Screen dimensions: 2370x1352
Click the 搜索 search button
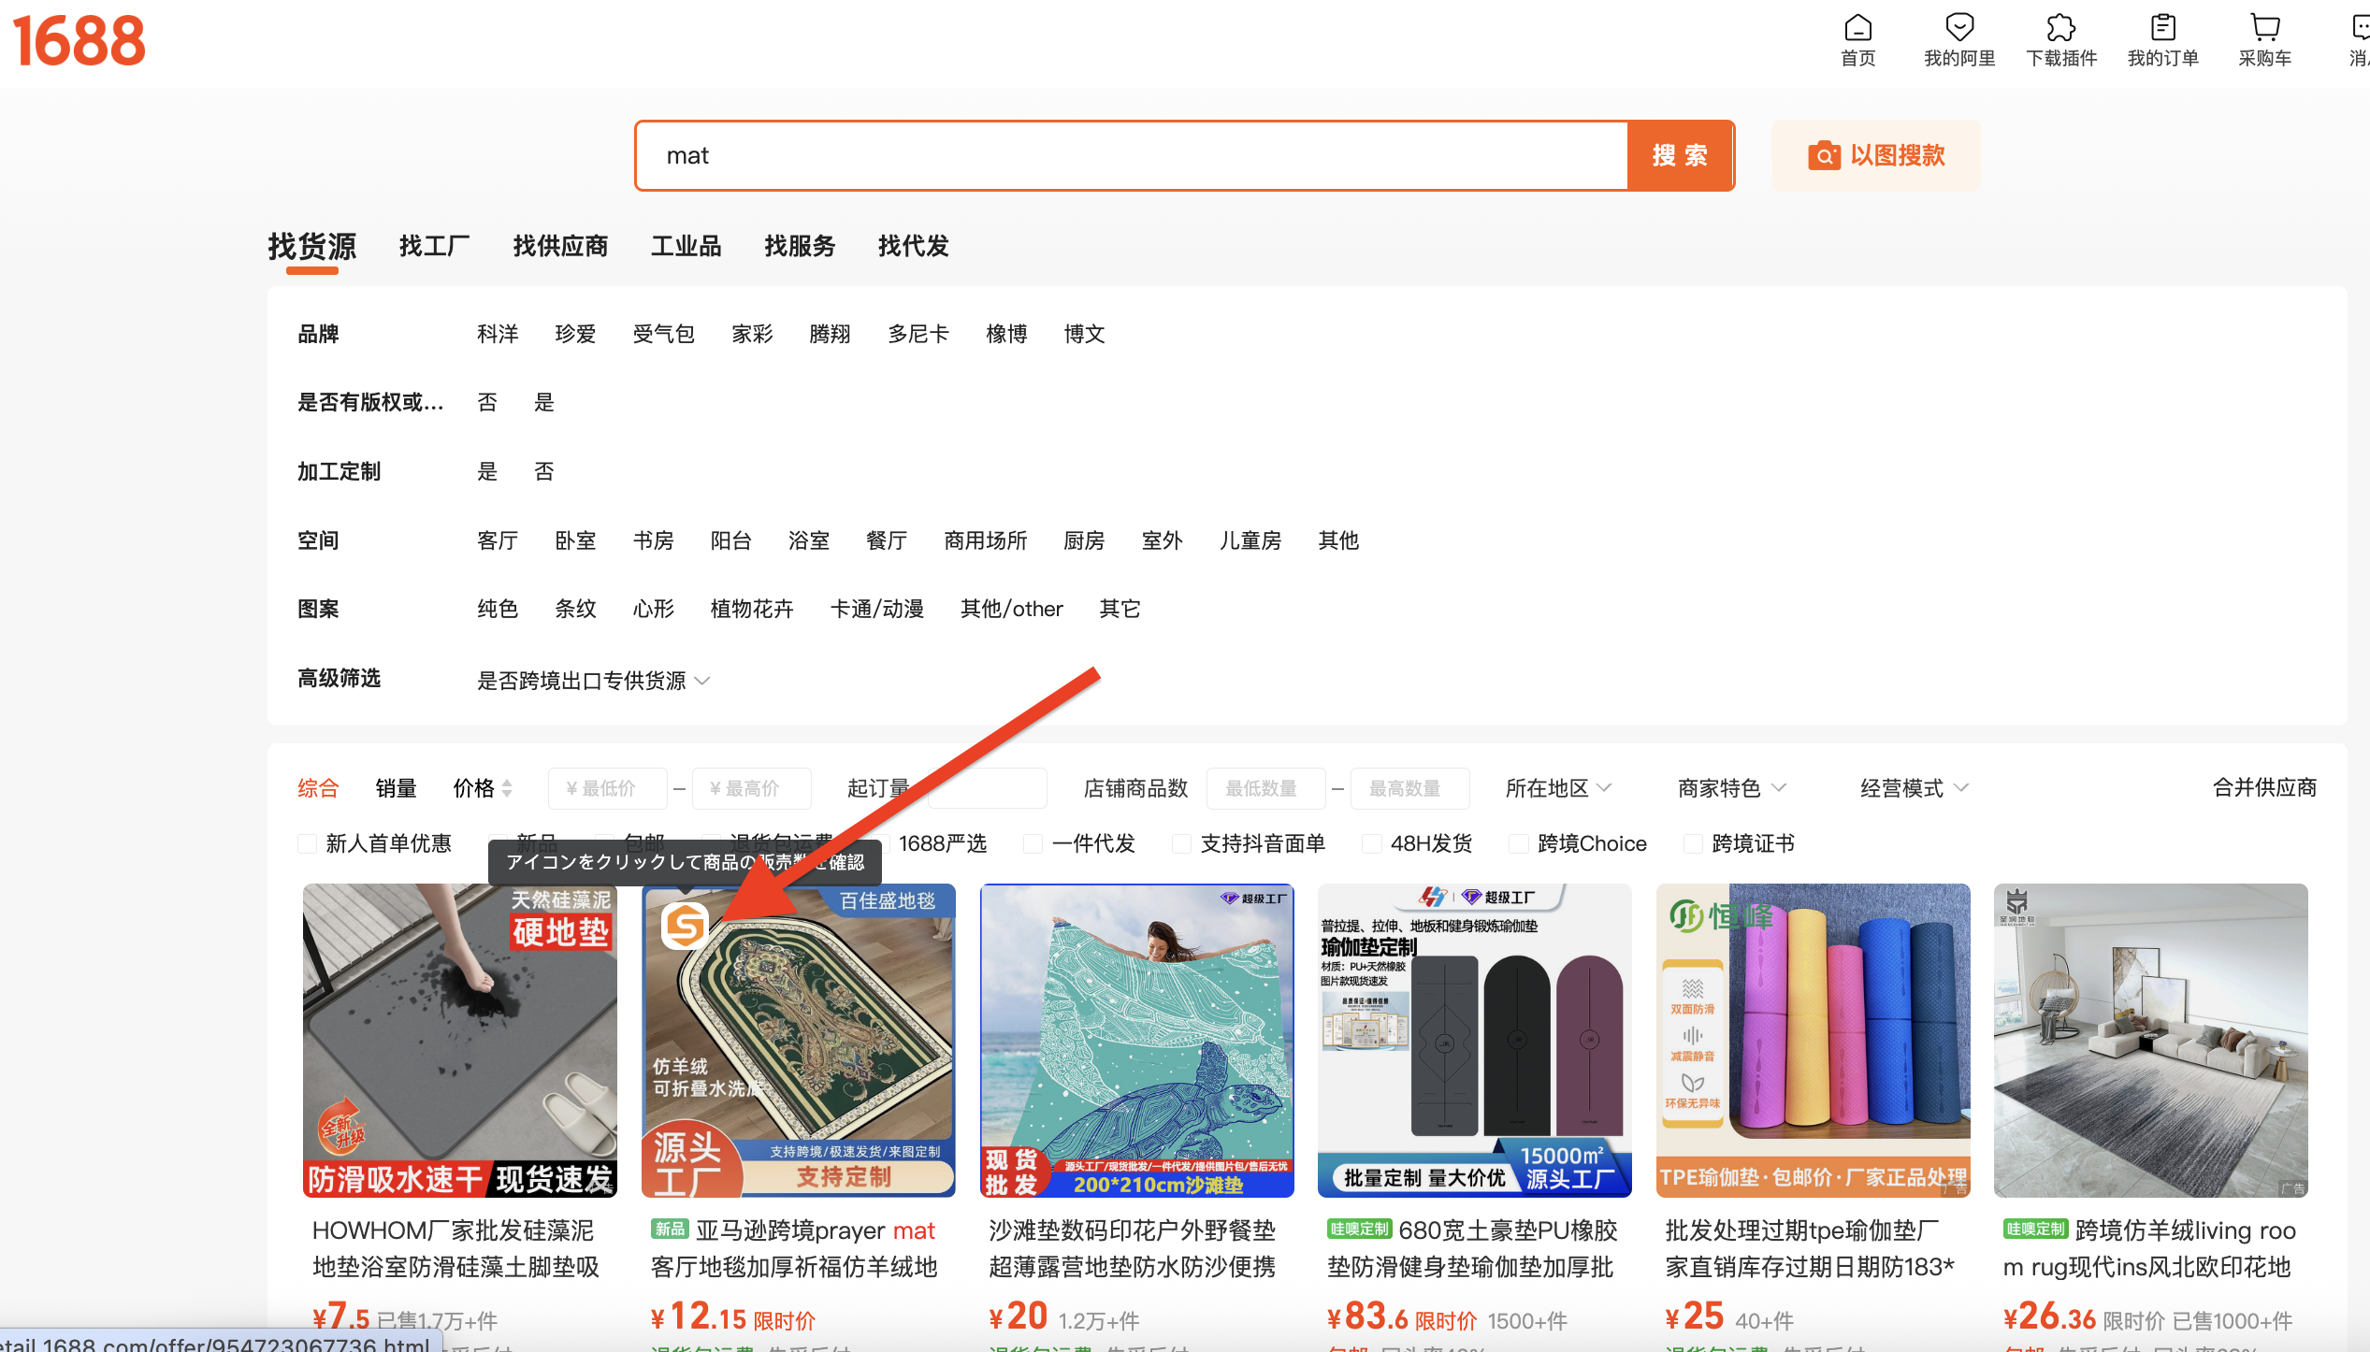1680,155
